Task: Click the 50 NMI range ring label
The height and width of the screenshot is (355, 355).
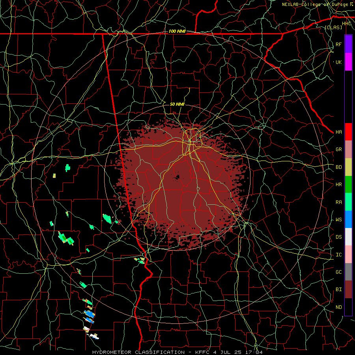Action: click(177, 104)
